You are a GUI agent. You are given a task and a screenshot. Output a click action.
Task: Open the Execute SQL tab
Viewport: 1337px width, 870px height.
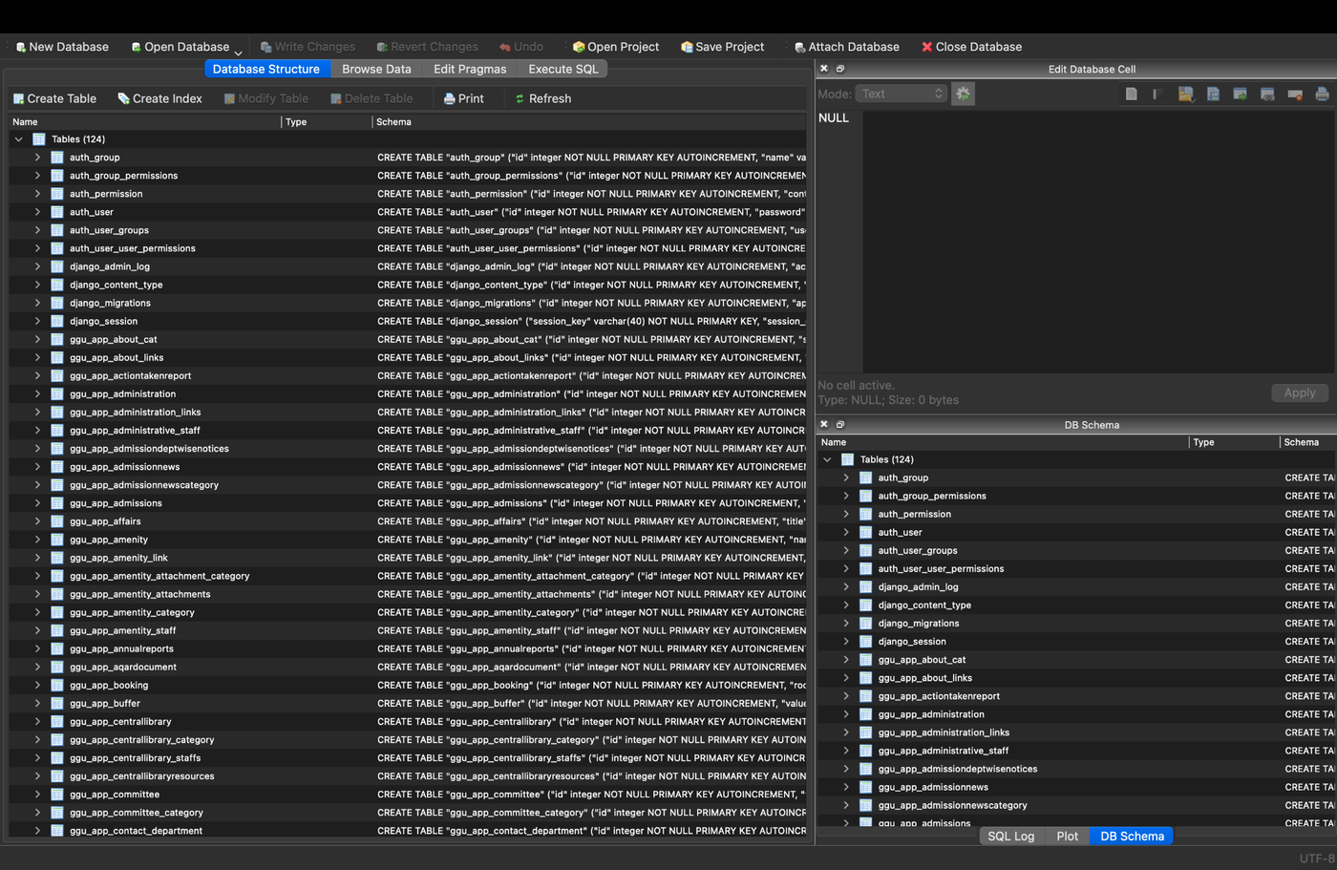pos(563,69)
